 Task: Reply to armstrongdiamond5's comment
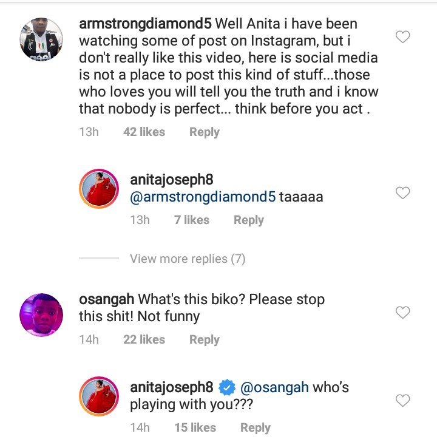pos(204,132)
